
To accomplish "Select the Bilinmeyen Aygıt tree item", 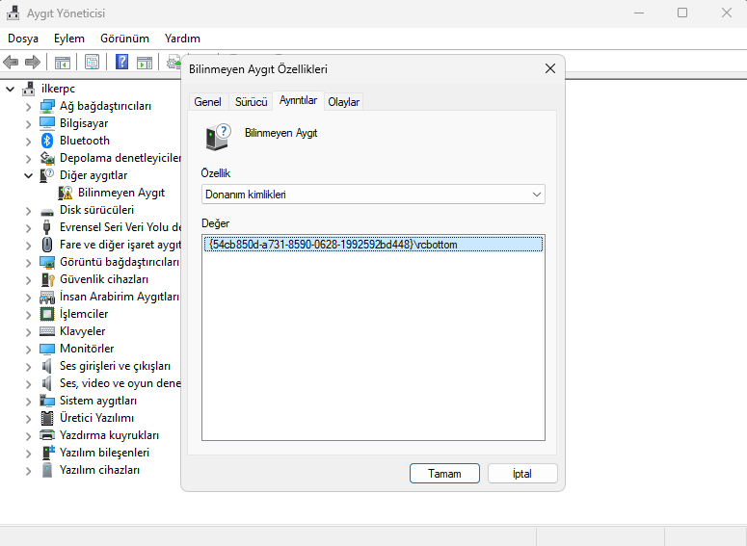I will coord(121,193).
